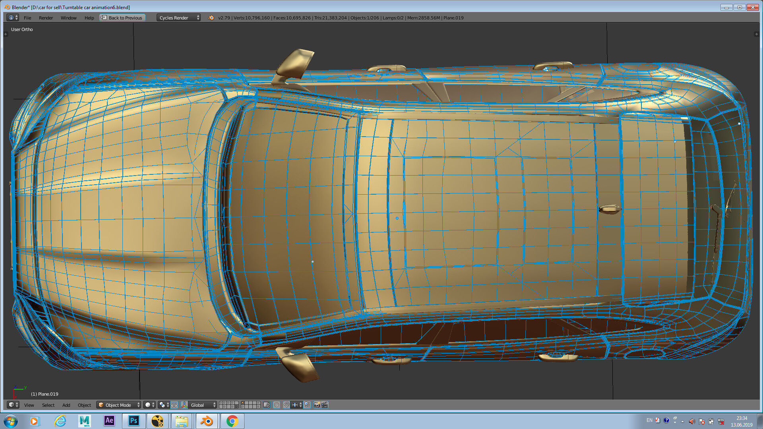Click the OpenGL render image camera icon

point(316,405)
